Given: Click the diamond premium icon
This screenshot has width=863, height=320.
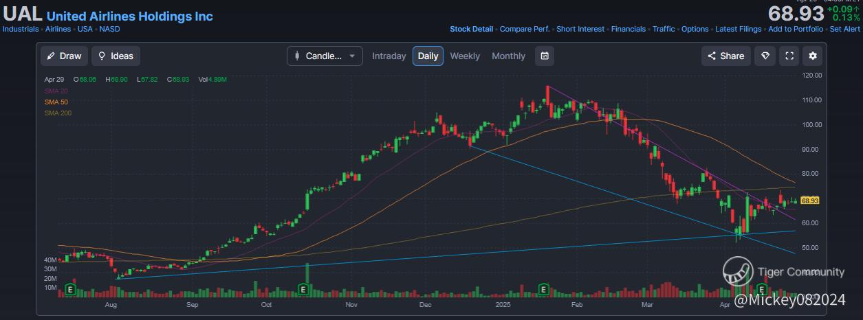Looking at the screenshot, I should click(x=765, y=56).
